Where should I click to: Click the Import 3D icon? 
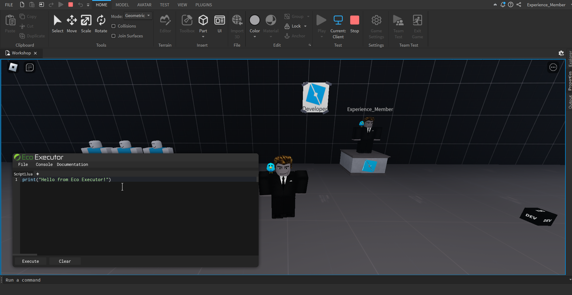pos(237,20)
